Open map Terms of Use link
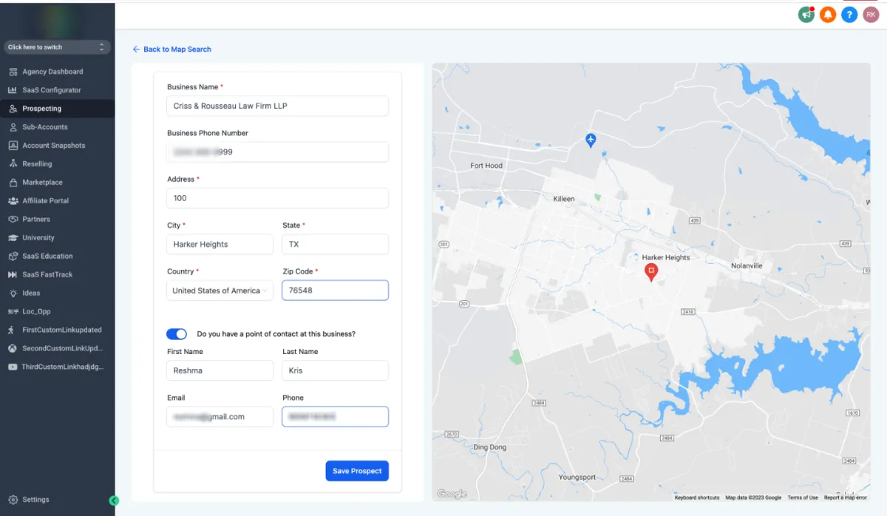This screenshot has height=516, width=887. point(803,498)
